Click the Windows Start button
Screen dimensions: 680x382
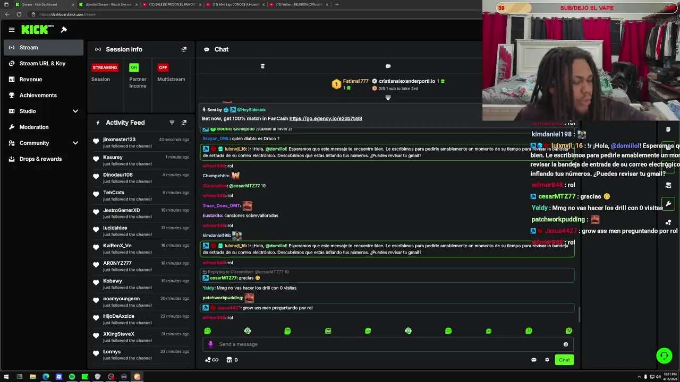[6, 377]
